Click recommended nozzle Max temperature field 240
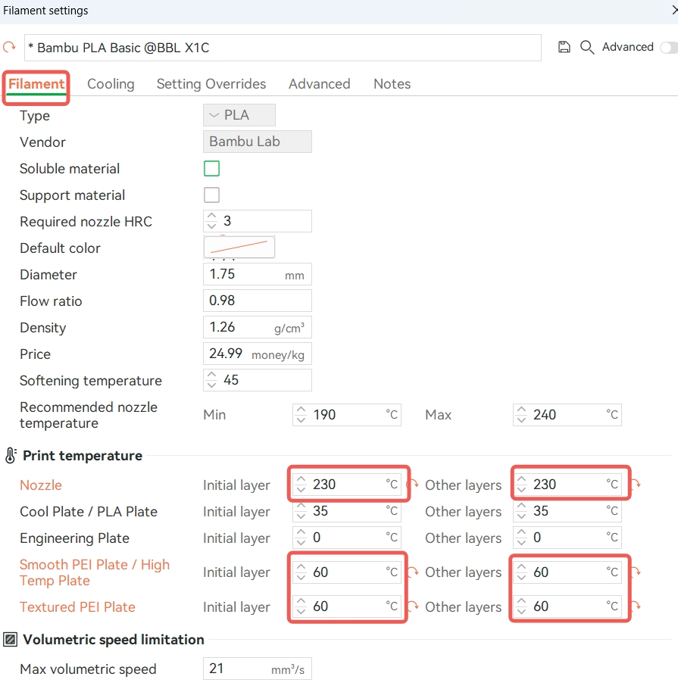This screenshot has width=678, height=689. [567, 415]
